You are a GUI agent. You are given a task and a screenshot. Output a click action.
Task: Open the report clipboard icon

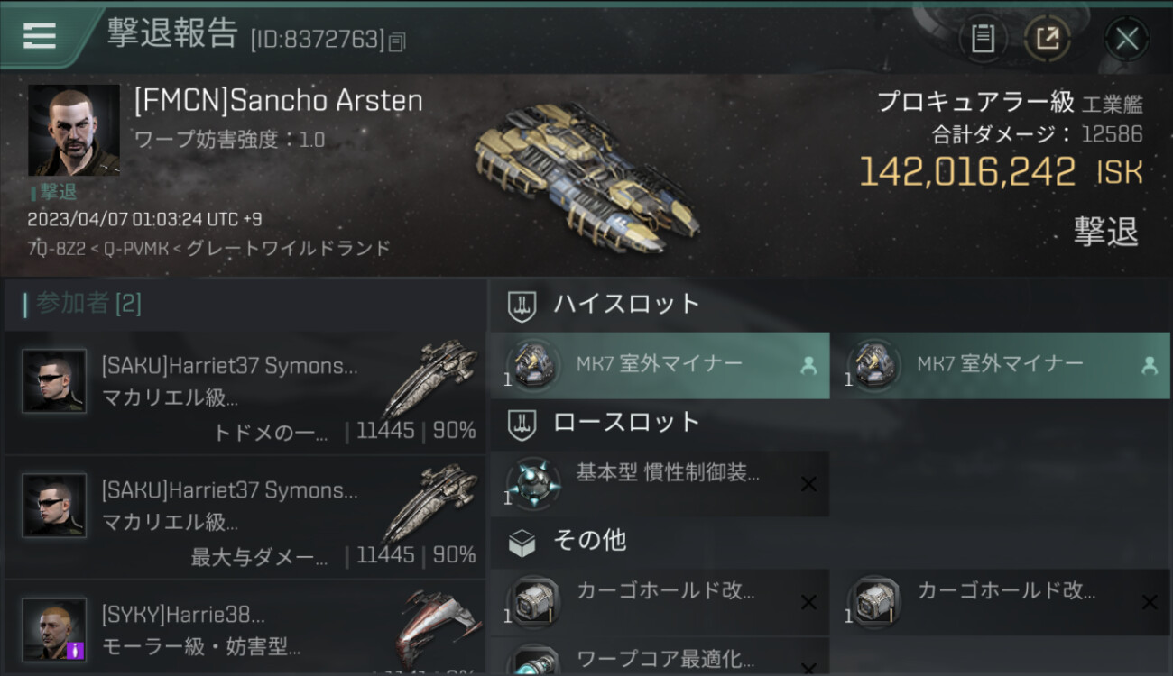coord(983,38)
